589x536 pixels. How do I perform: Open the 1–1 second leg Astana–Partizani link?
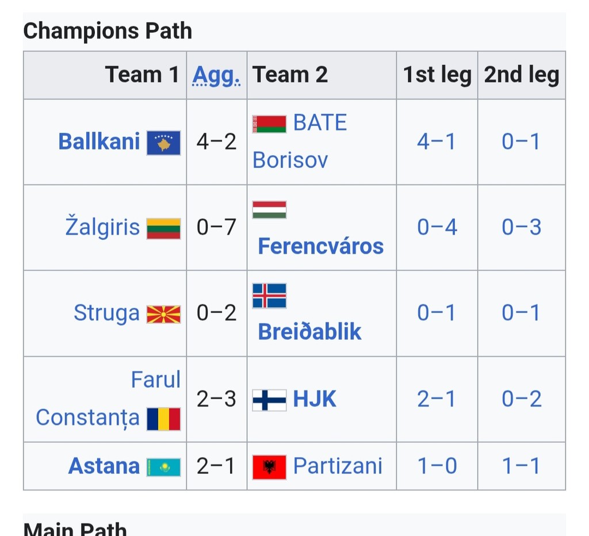tap(521, 466)
